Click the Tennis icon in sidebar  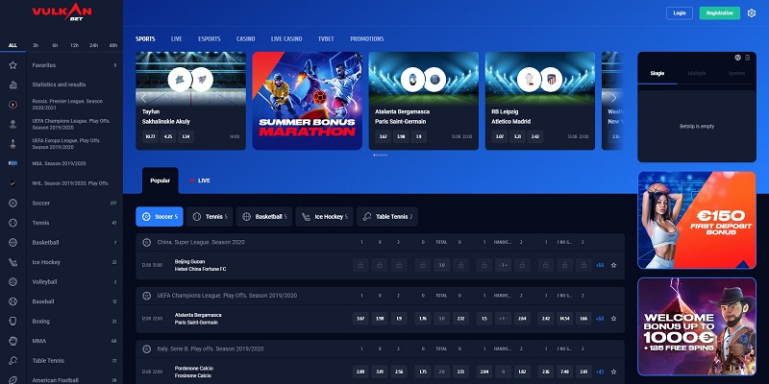[12, 223]
